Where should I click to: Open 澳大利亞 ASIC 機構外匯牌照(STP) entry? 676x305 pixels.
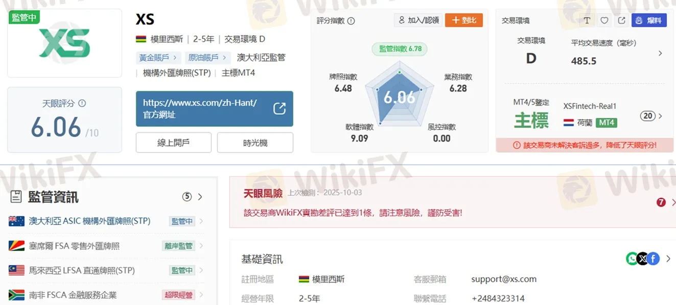(x=89, y=221)
